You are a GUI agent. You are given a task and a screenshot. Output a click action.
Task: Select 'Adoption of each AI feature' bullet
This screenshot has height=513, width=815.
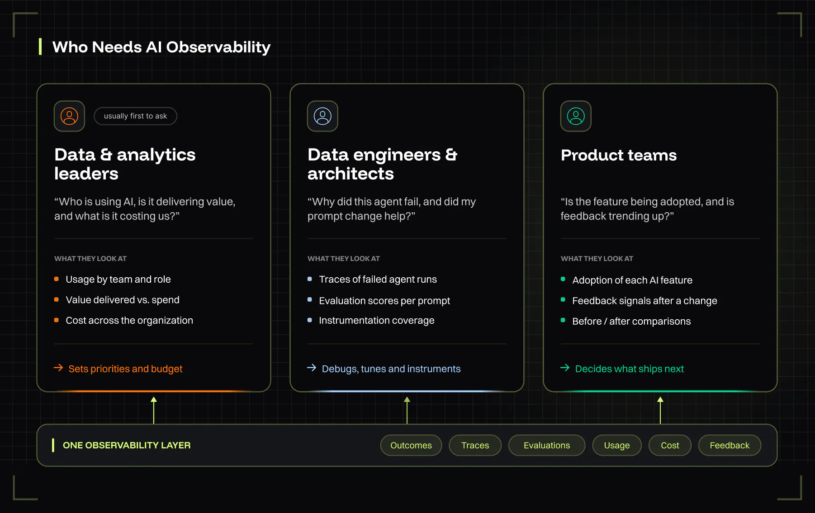click(x=632, y=280)
